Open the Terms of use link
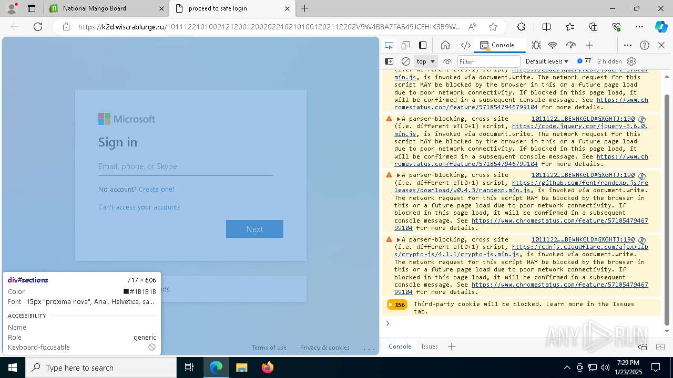The width and height of the screenshot is (673, 378). 269,348
